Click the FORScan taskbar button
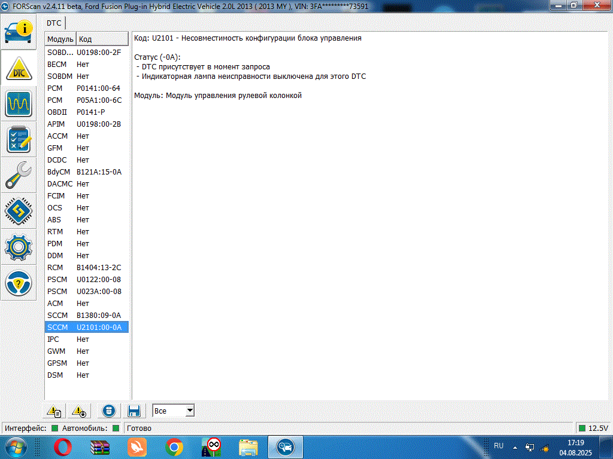The image size is (613, 459). pos(286,447)
